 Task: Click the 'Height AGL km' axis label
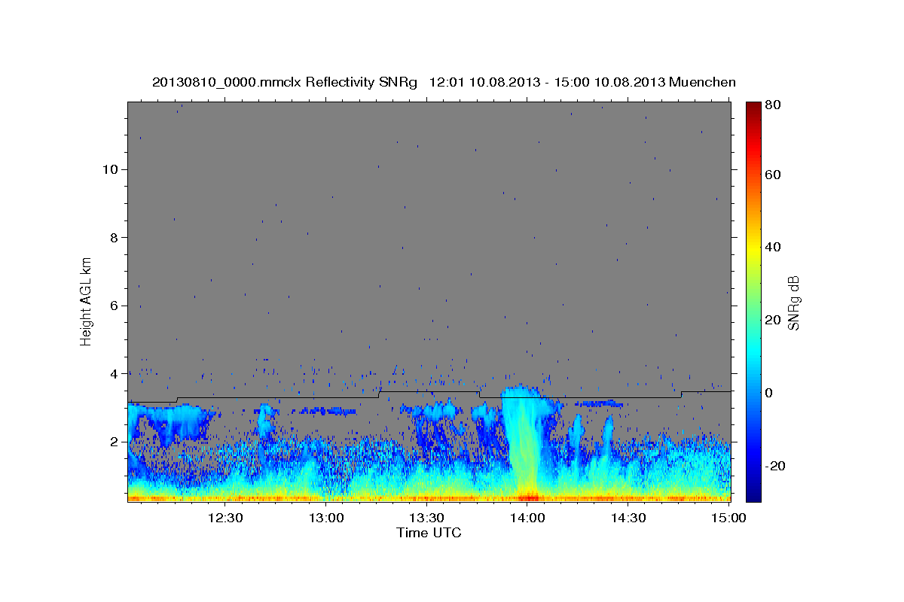[x=87, y=300]
